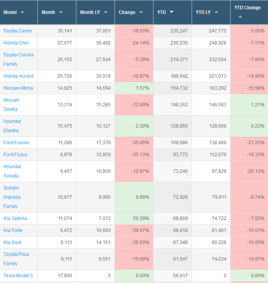Click the sort arrow beside Month LY

[106, 12]
